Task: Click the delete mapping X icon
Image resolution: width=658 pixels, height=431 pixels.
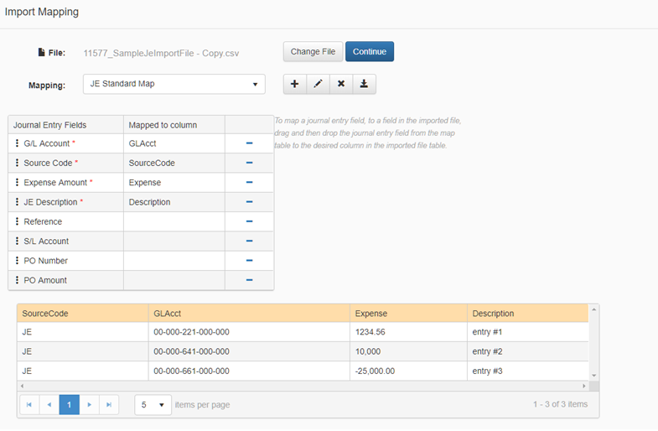Action: click(x=341, y=84)
